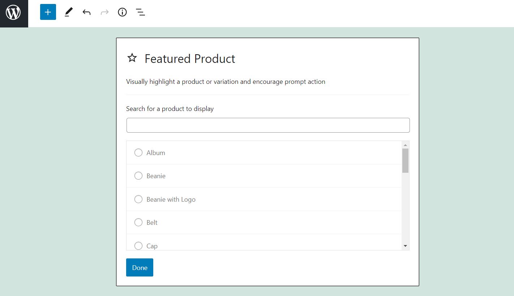Click the scrollbar down arrow in product list
The image size is (514, 296).
click(x=405, y=246)
